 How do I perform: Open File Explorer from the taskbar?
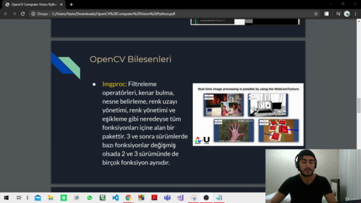pos(51,198)
